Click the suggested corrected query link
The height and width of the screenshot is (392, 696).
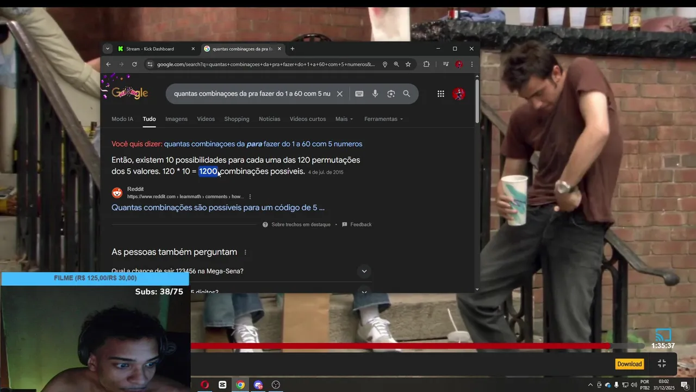click(263, 144)
